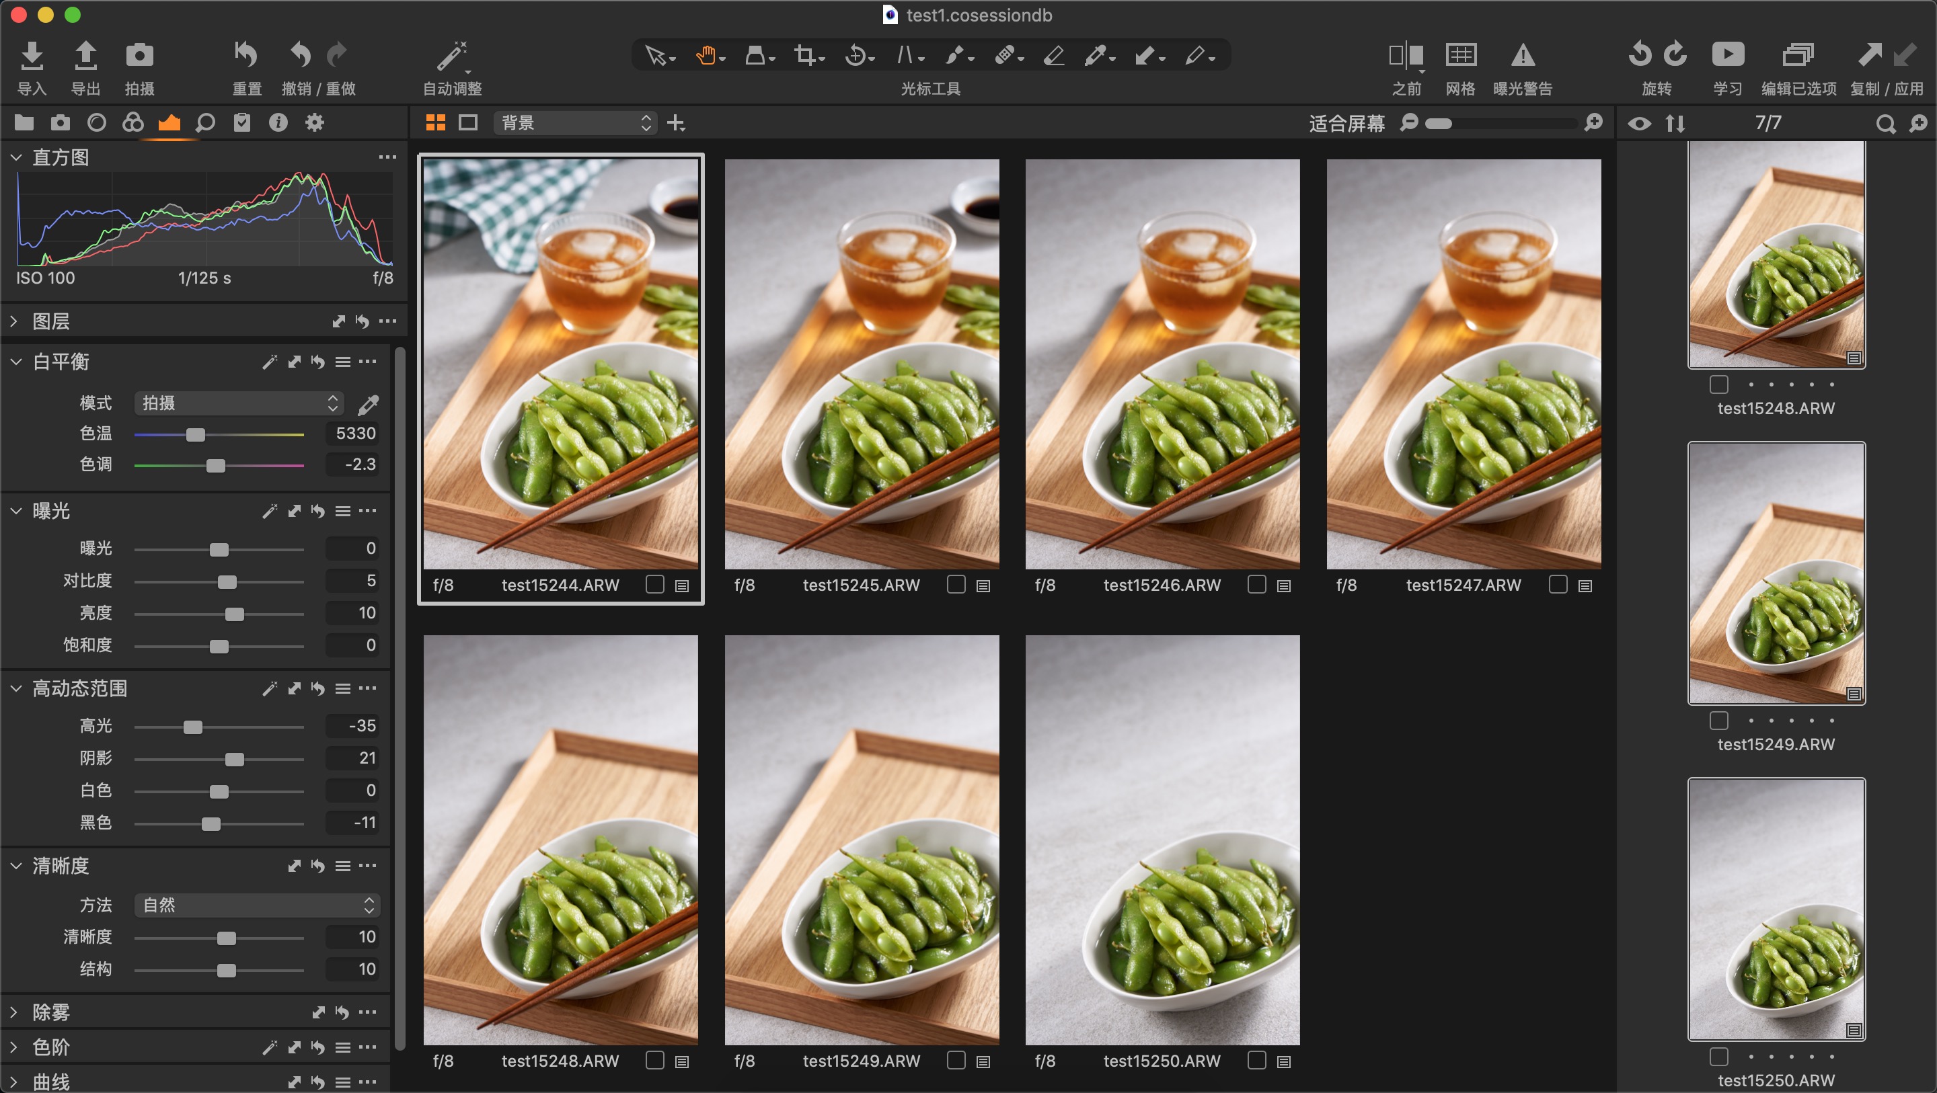Open the Learn (学习) video icon
1937x1093 pixels.
pos(1727,56)
